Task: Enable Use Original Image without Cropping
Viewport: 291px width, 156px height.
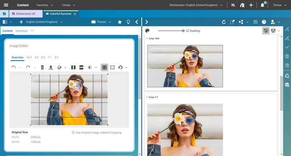Action: click(73, 132)
